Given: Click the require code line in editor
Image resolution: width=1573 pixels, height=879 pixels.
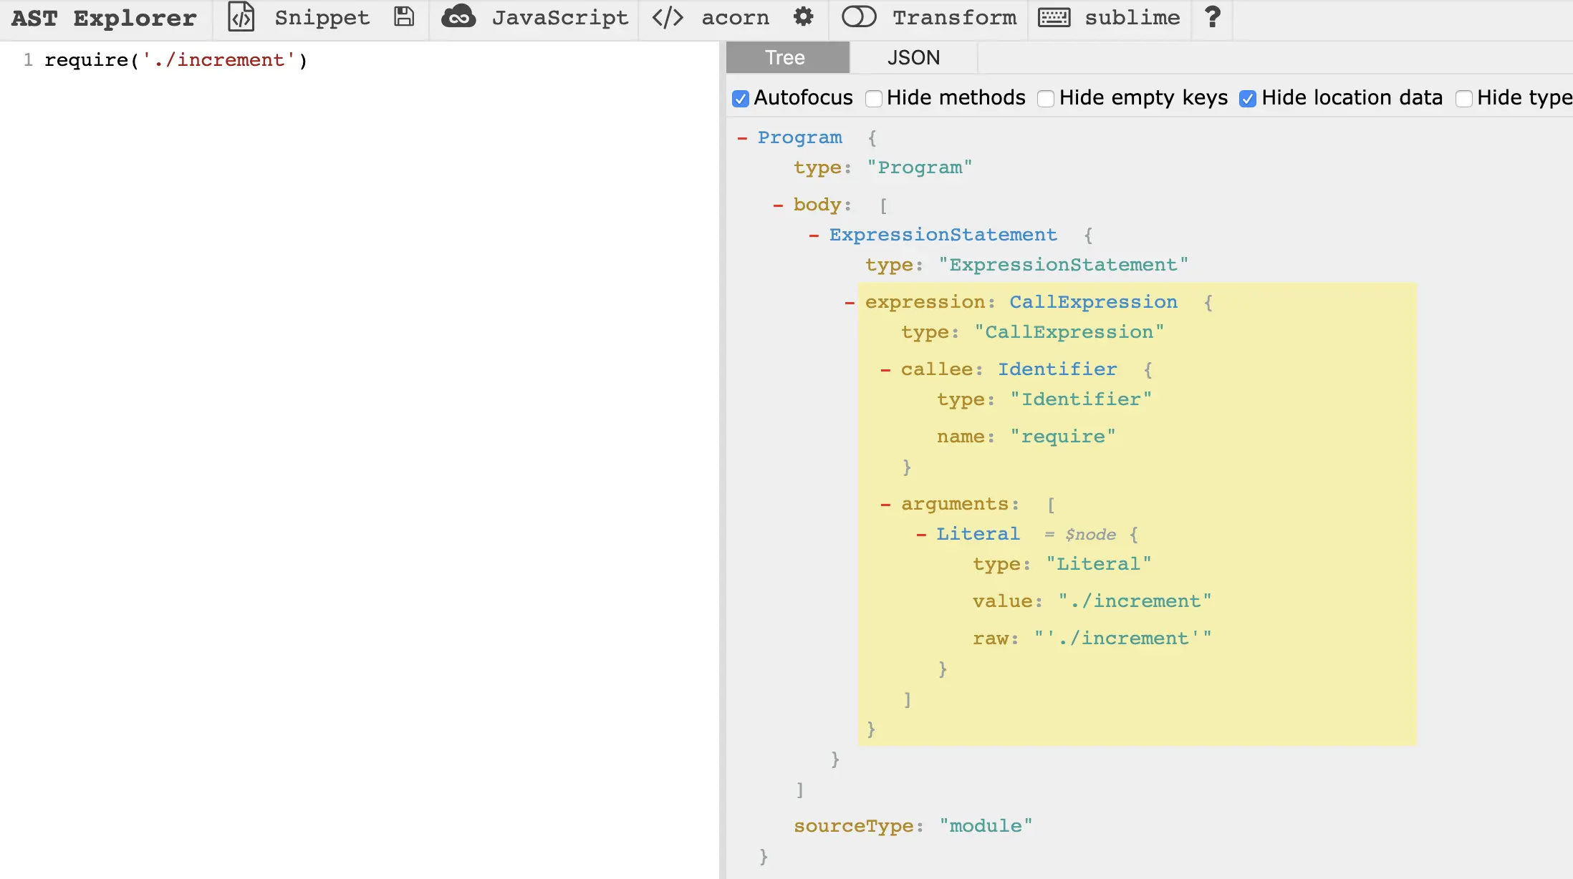Looking at the screenshot, I should click(x=175, y=60).
